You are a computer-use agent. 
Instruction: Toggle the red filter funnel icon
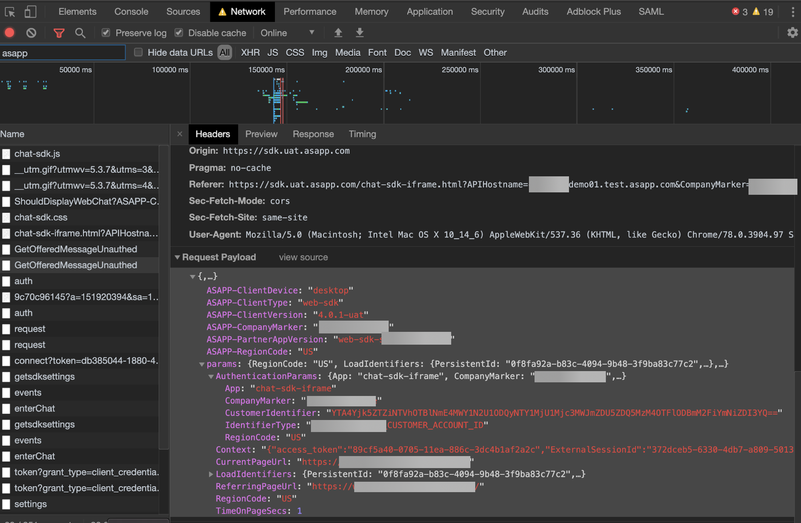[59, 33]
